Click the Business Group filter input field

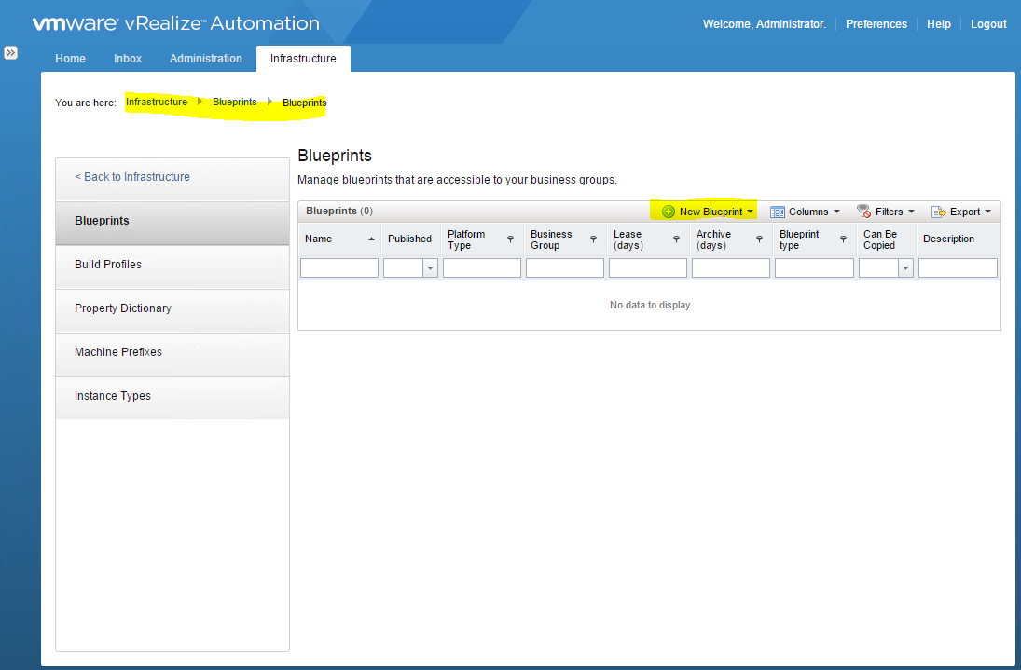click(564, 268)
